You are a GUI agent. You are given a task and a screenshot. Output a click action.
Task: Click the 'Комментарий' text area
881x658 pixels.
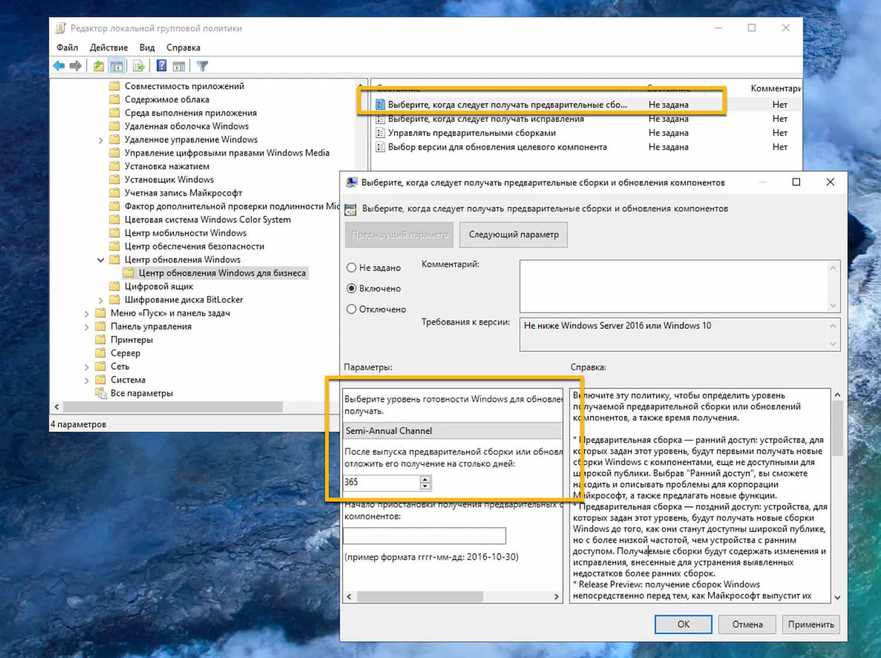point(675,286)
